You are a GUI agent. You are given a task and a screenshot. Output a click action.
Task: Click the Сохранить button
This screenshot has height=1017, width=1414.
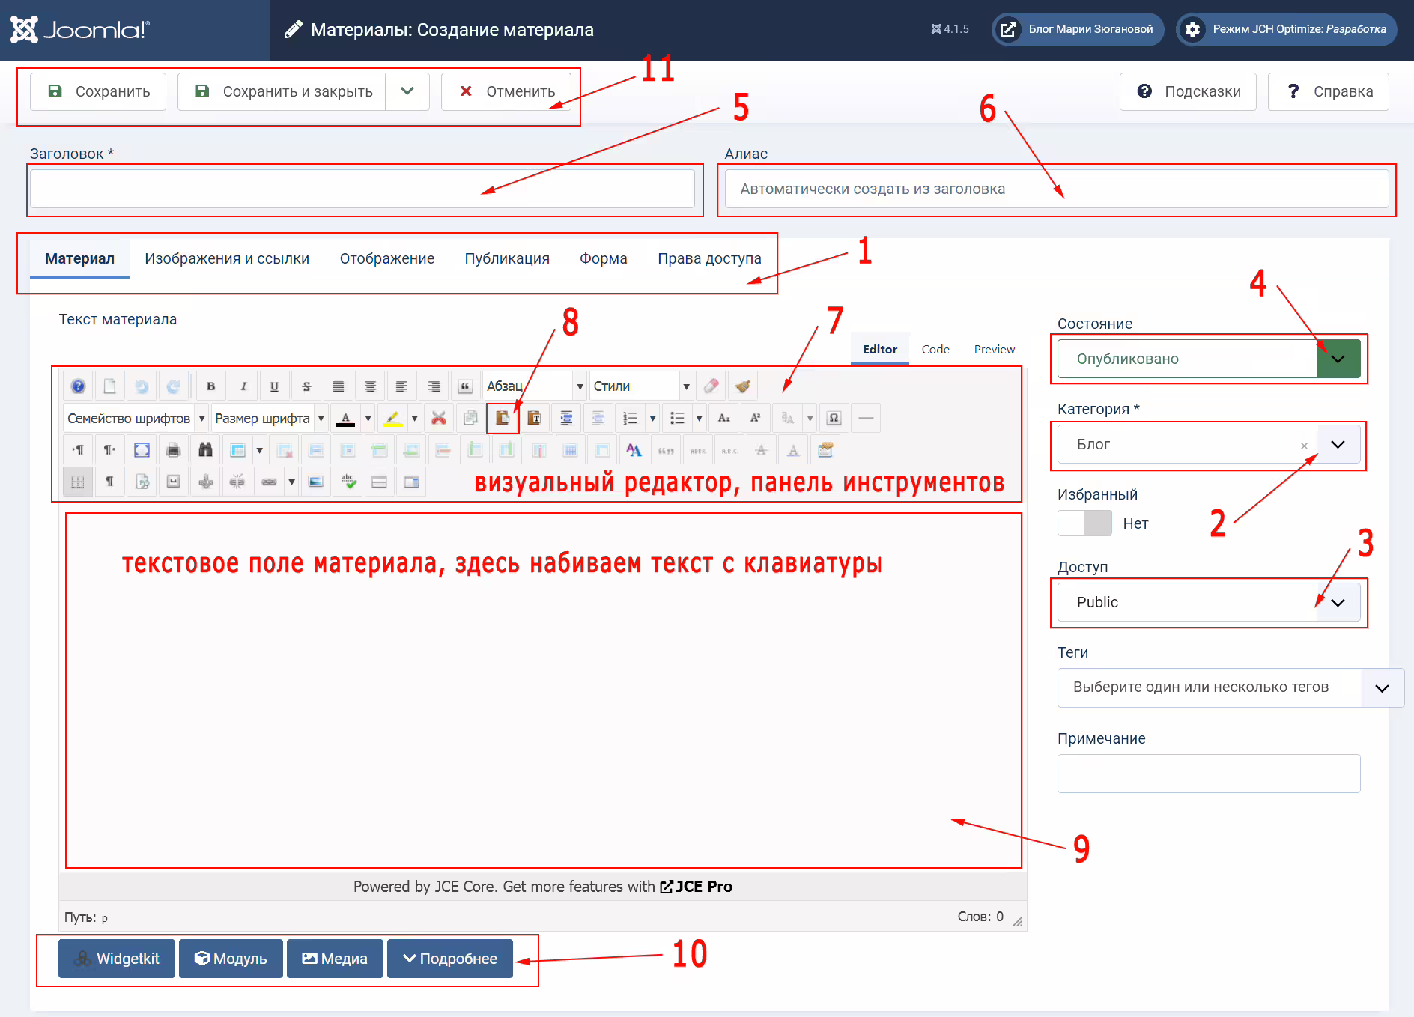point(98,91)
